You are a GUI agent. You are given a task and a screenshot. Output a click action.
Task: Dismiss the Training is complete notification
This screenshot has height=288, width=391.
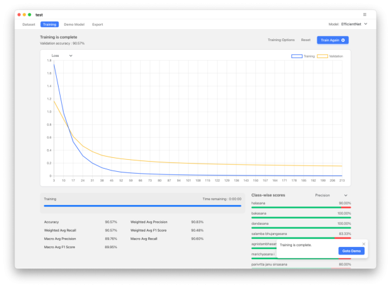click(363, 243)
